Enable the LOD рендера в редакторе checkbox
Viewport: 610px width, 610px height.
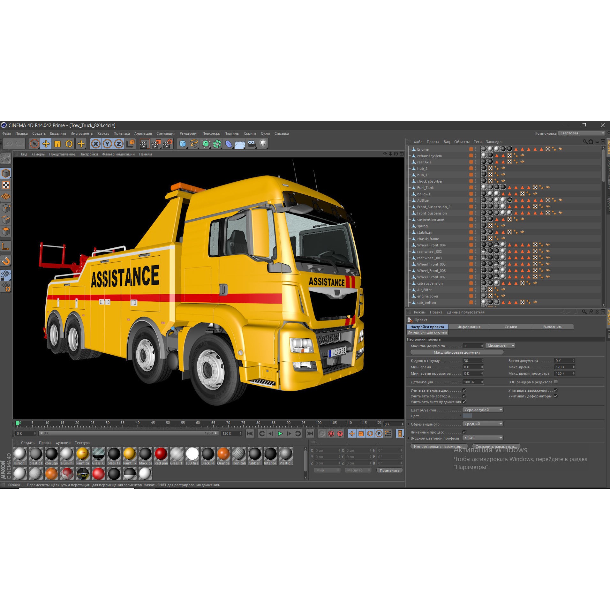pos(556,382)
